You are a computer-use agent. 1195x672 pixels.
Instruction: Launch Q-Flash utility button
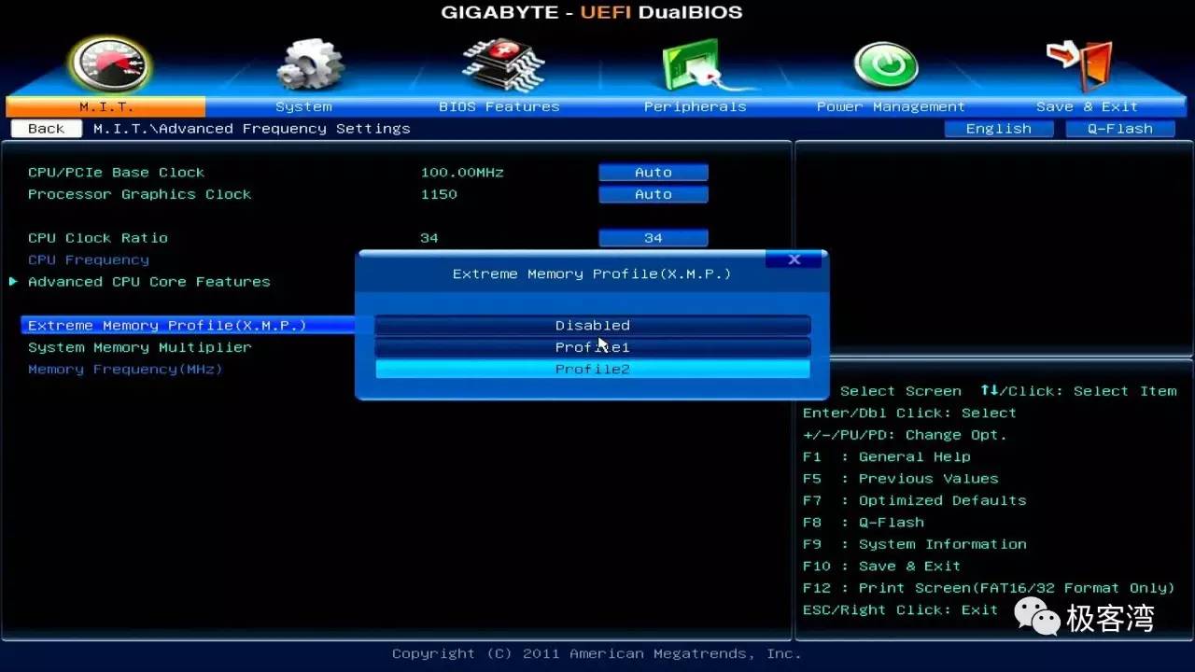click(x=1120, y=129)
